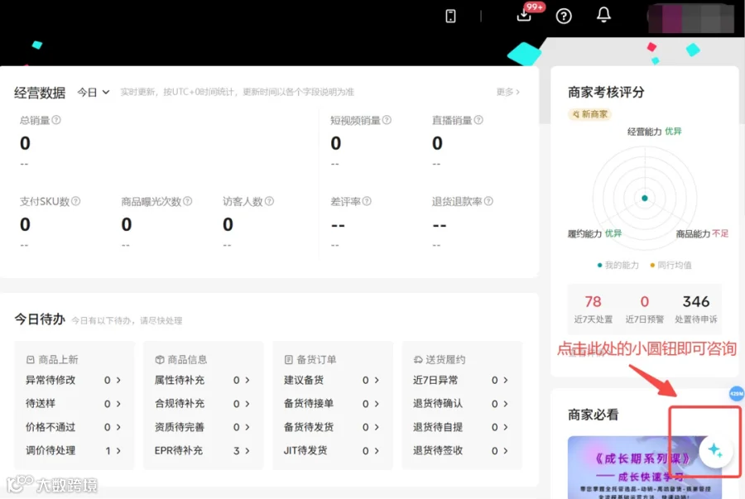Show info tooltip next to 访客人数

point(269,201)
